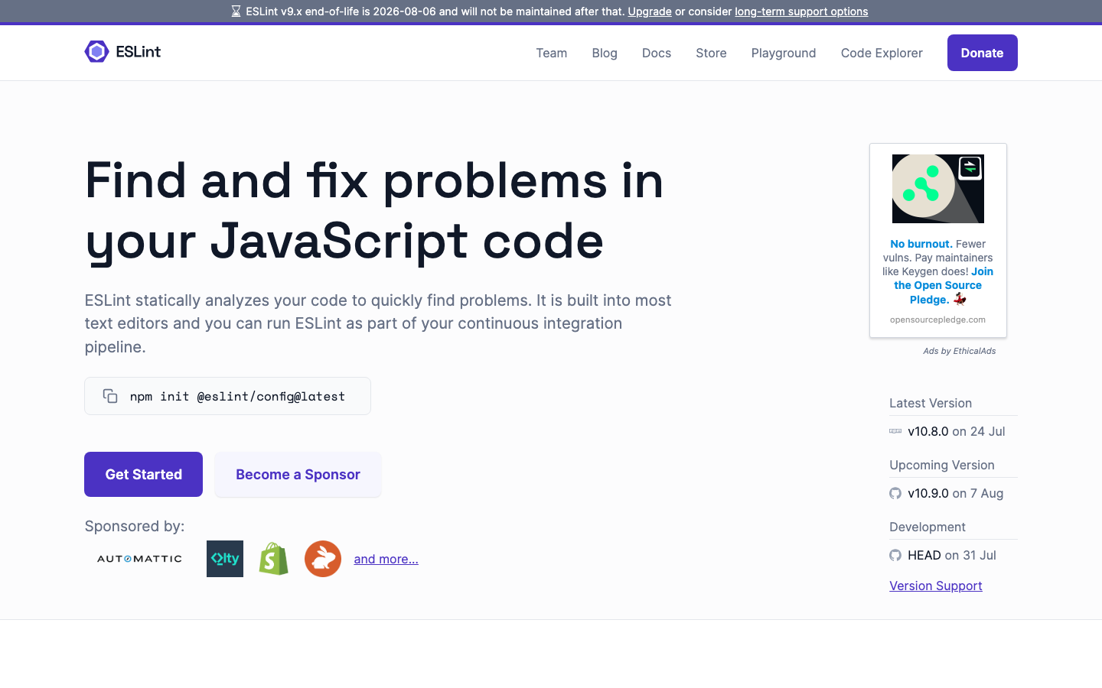The image size is (1102, 688).
Task: Open the Playground nav item
Action: point(784,53)
